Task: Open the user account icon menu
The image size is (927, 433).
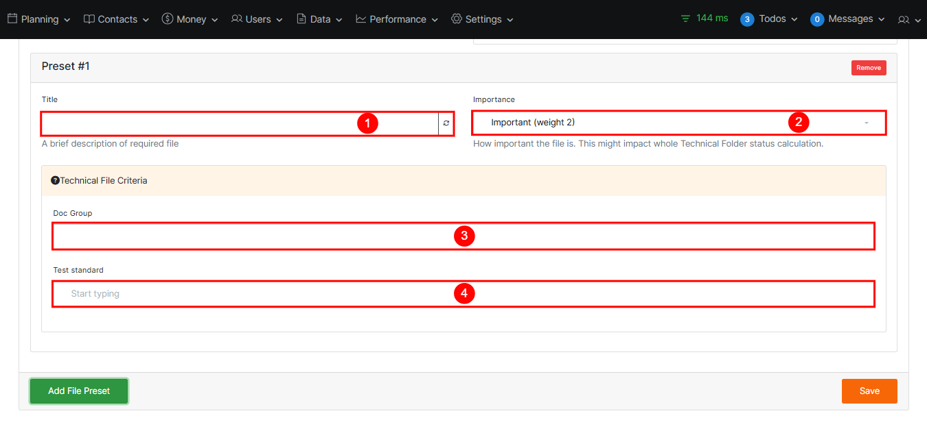Action: [909, 20]
